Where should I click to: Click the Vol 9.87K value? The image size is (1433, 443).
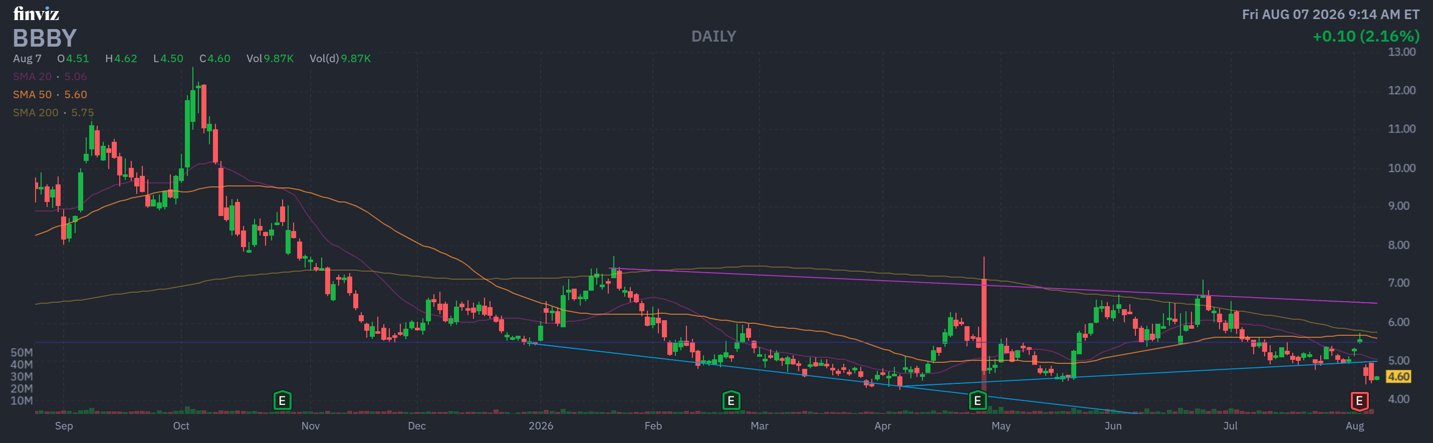(279, 59)
